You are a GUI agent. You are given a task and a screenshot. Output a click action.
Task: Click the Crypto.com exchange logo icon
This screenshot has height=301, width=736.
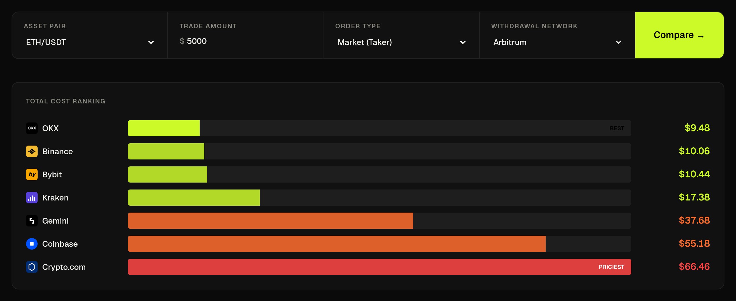pyautogui.click(x=32, y=267)
